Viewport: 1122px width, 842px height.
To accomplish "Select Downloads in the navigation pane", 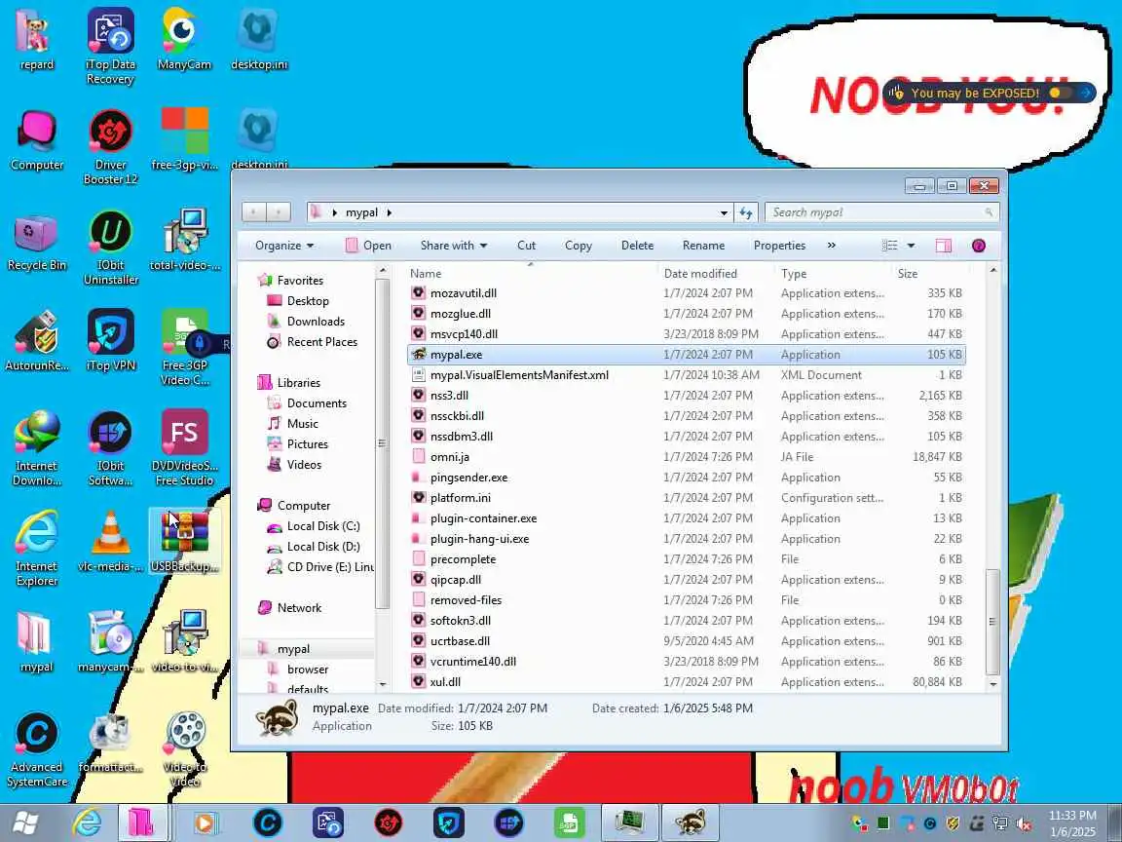I will (316, 322).
